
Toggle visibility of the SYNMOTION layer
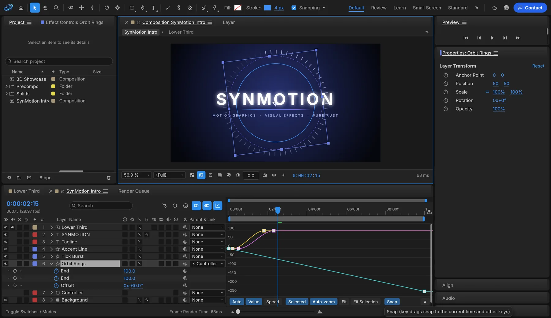coord(6,234)
